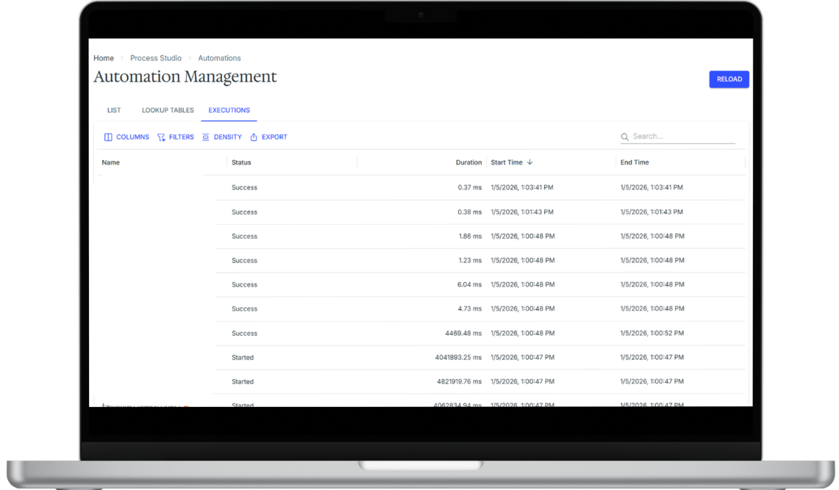This screenshot has width=839, height=490.
Task: Toggle the Start Time sort arrow
Action: click(529, 162)
